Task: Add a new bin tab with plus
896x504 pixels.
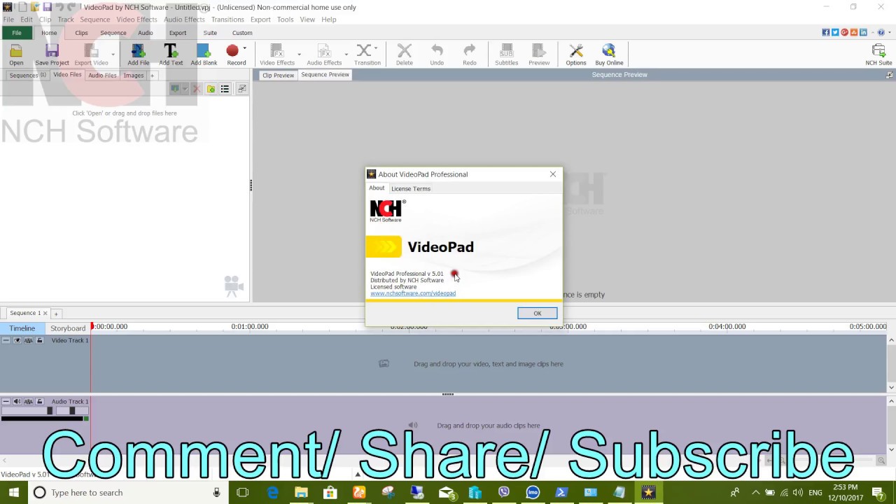Action: (152, 76)
